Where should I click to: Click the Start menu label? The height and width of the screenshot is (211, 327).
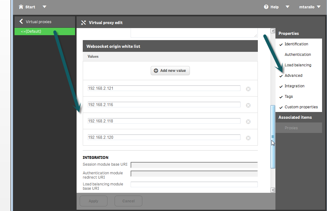coord(30,7)
